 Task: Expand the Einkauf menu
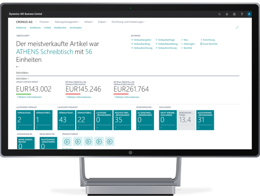point(103,22)
